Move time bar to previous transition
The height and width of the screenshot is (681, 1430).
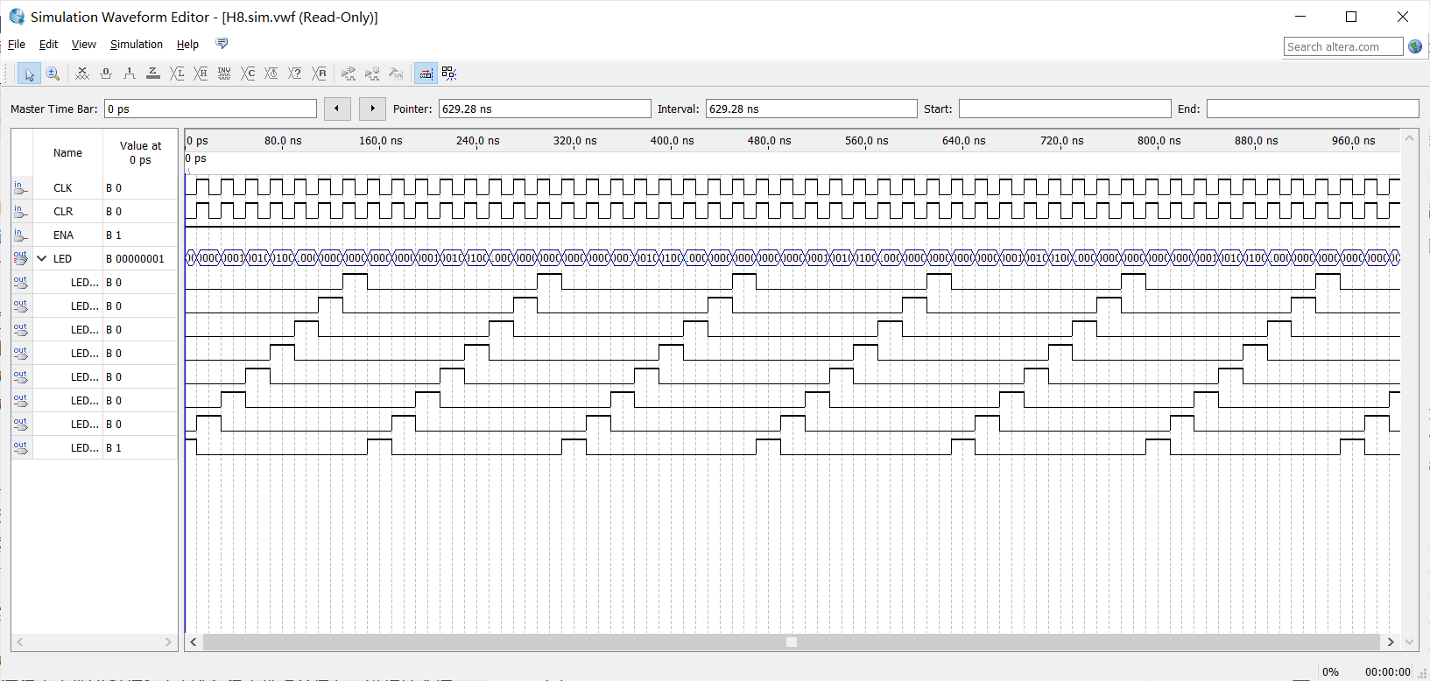(337, 109)
